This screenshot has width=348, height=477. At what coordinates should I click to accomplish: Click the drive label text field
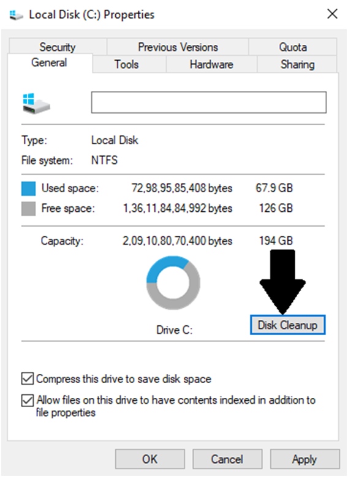pos(209,102)
